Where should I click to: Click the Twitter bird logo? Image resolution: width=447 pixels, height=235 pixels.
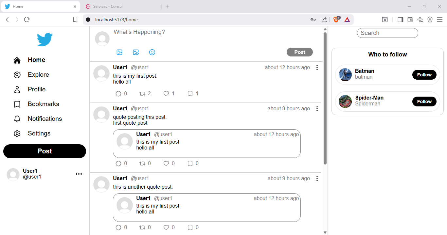45,39
